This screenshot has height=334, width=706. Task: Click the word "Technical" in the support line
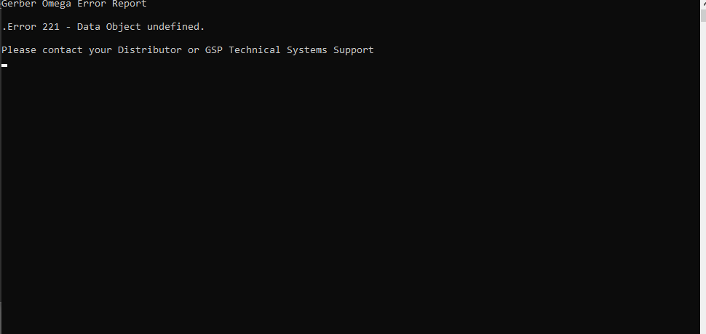point(255,50)
